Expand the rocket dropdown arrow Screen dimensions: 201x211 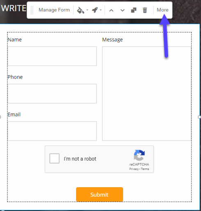coord(100,10)
